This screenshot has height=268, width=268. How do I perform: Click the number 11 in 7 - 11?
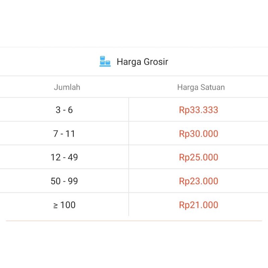click(x=70, y=133)
